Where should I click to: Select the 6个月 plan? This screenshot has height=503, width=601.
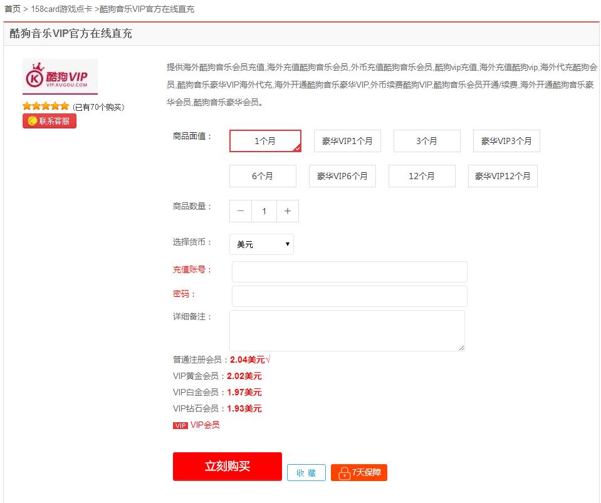point(263,176)
